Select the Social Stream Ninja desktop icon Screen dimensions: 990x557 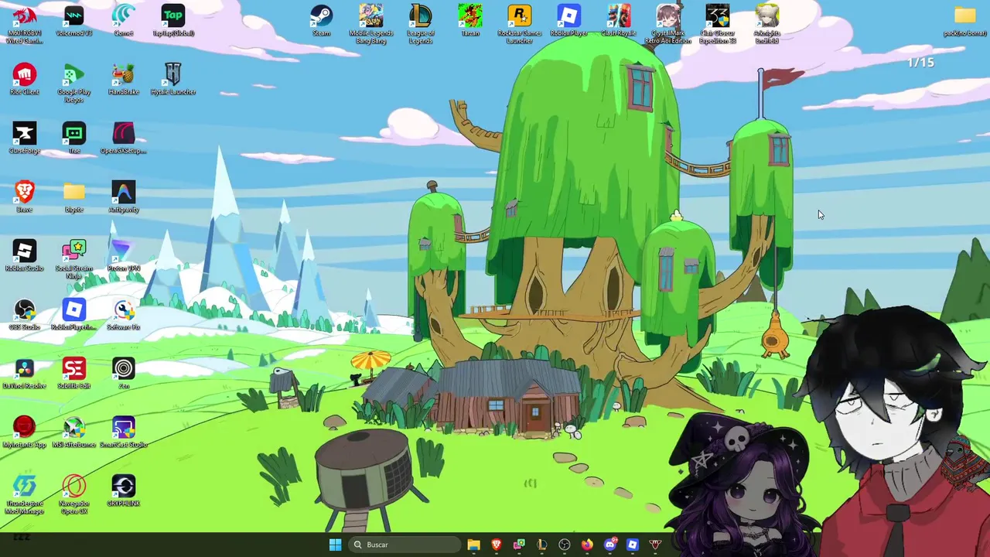pyautogui.click(x=74, y=260)
